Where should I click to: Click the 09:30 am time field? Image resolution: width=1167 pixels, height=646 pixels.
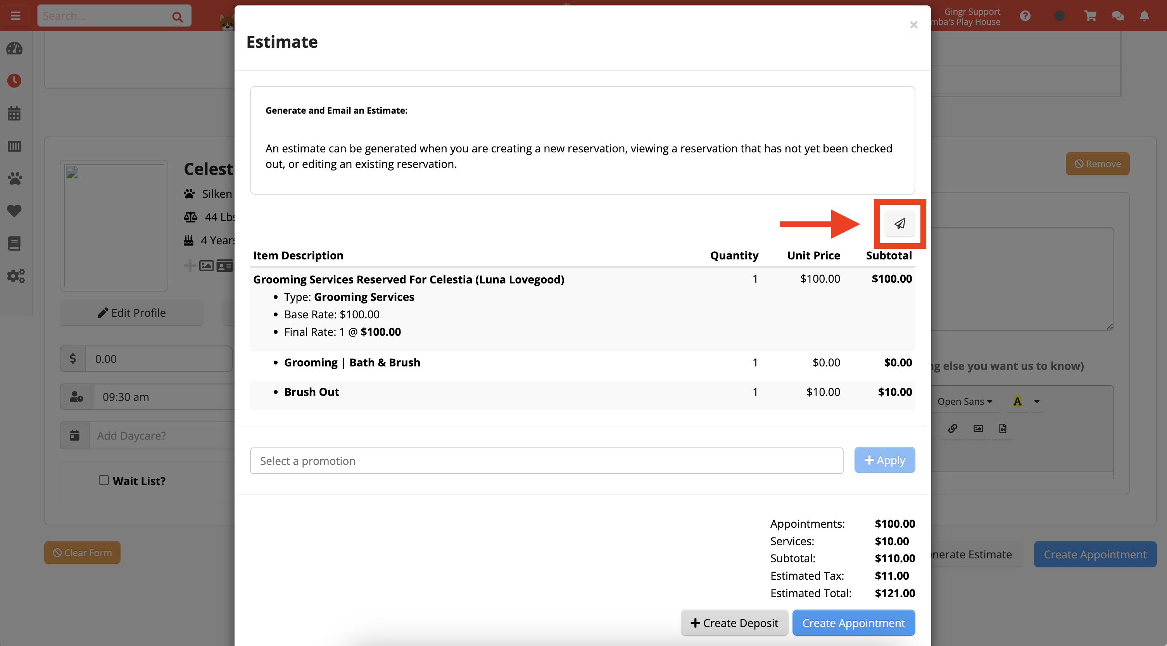tap(164, 397)
